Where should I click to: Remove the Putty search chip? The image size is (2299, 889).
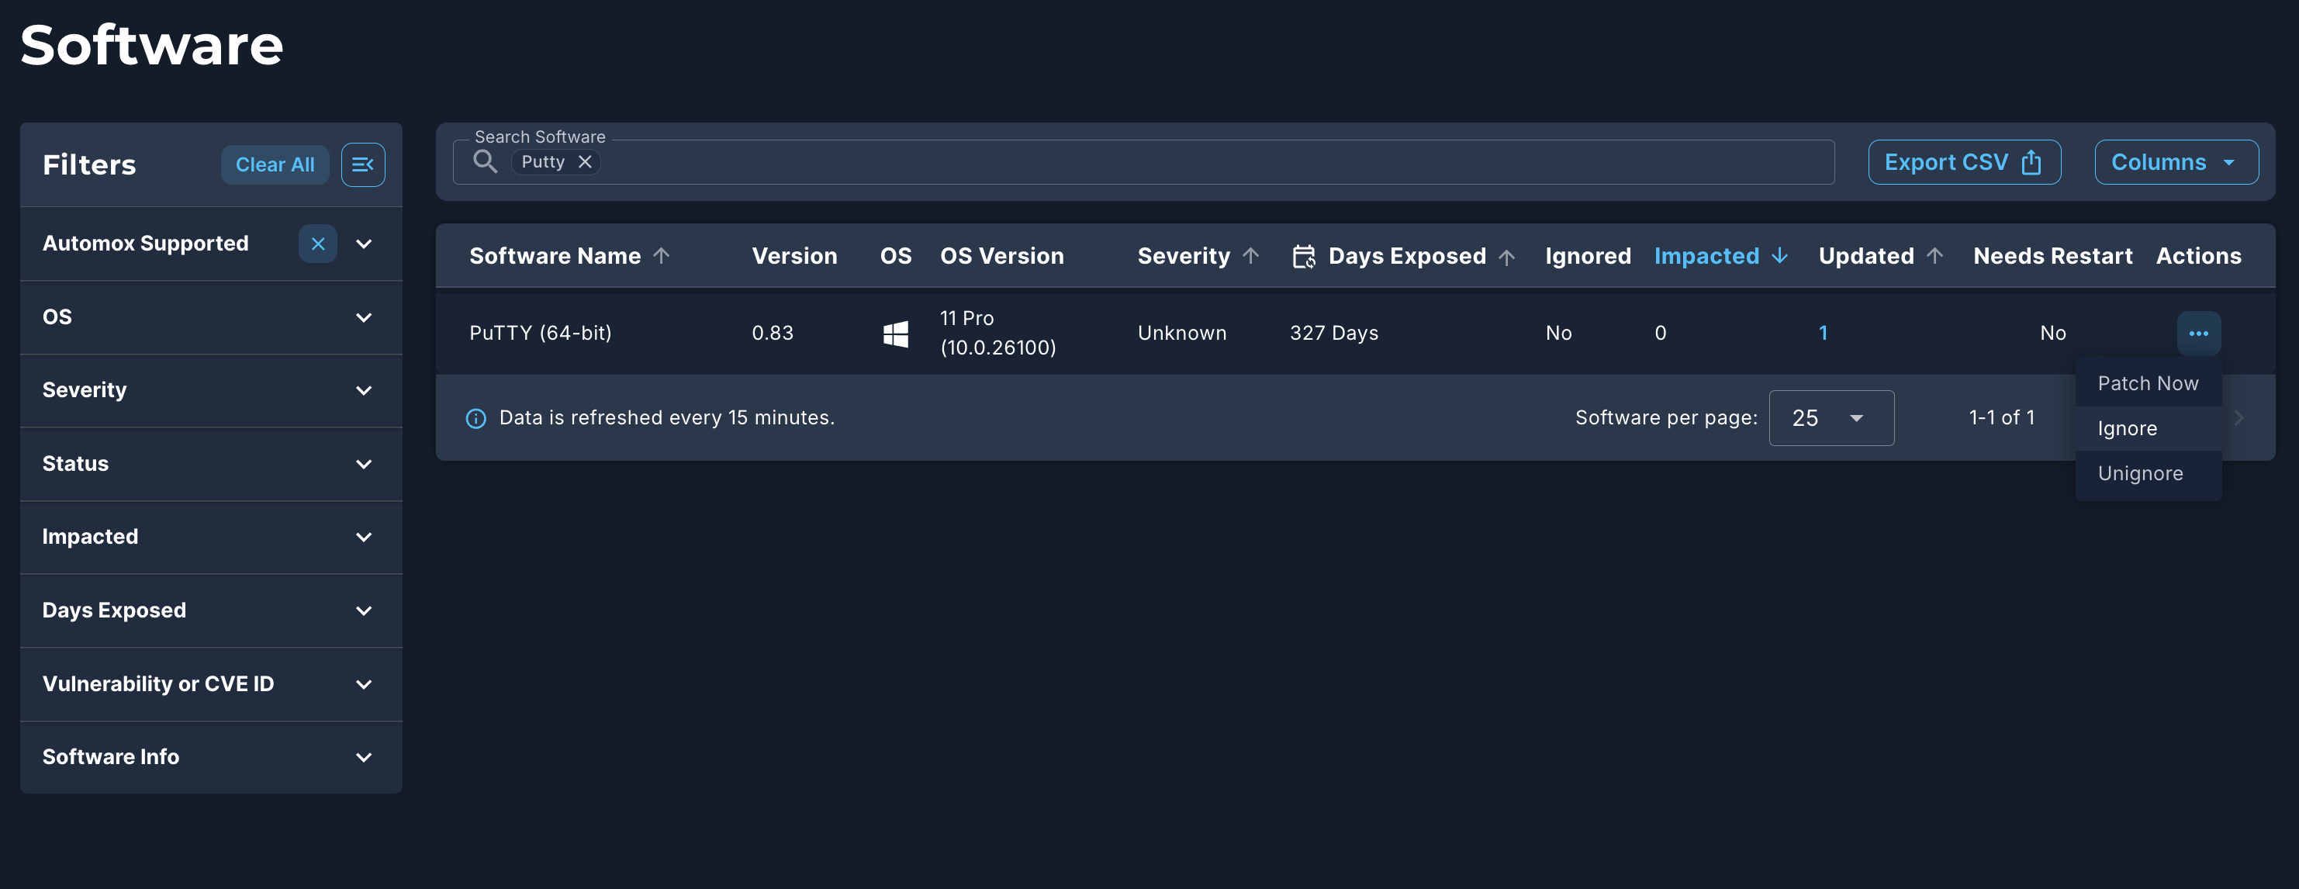tap(585, 161)
